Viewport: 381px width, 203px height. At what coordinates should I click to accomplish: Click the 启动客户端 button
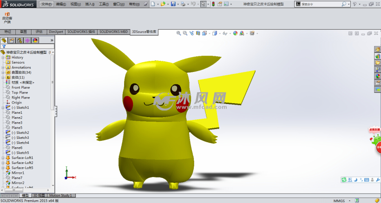pos(7,18)
